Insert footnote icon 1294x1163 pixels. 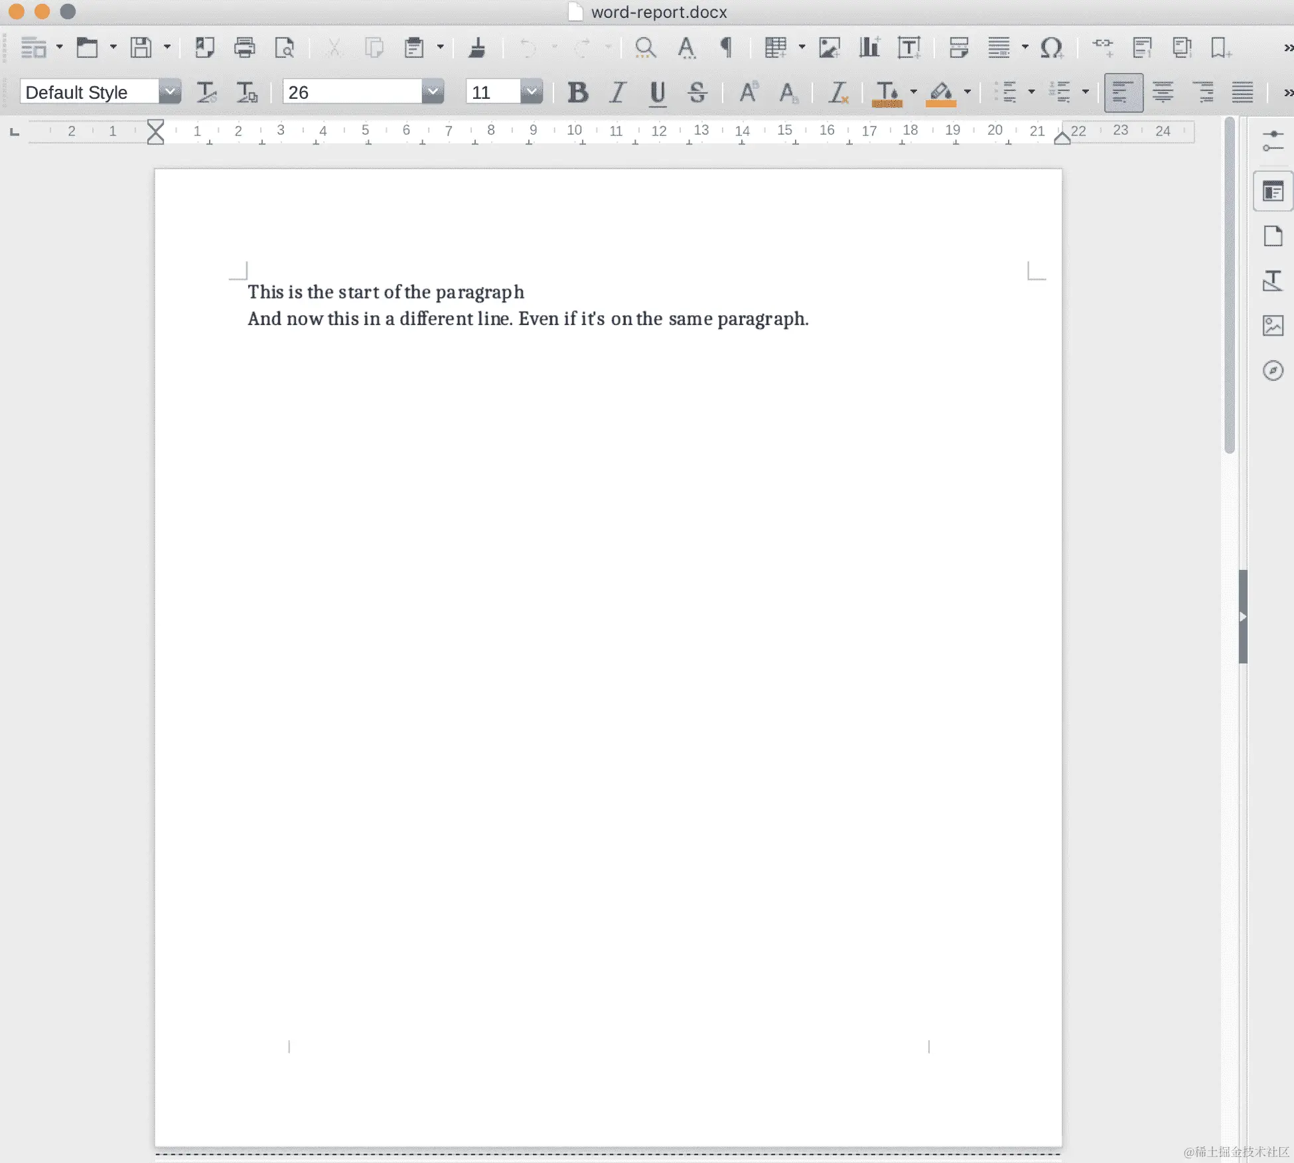(x=1143, y=48)
